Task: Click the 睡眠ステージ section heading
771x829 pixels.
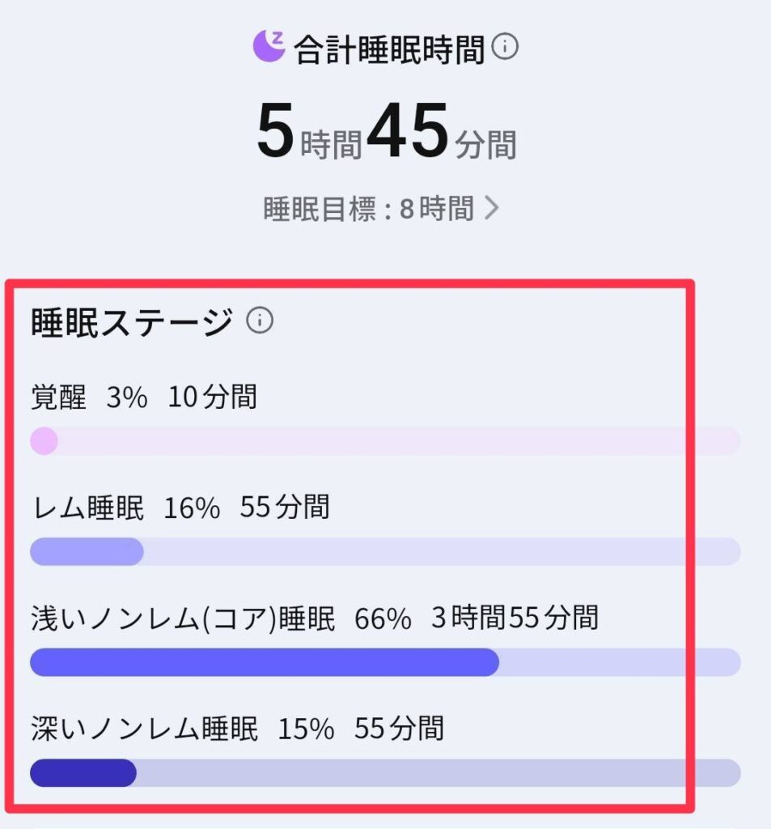Action: tap(131, 322)
